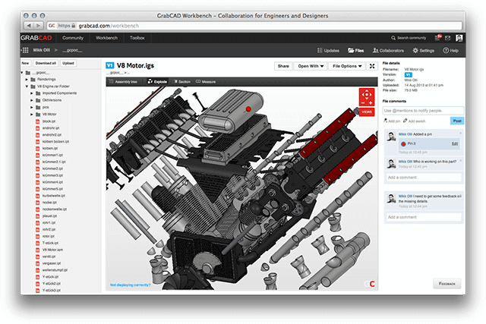Screen dimensions: 486x324
Task: Click the red pin marker on the engine
Action: pyautogui.click(x=248, y=109)
